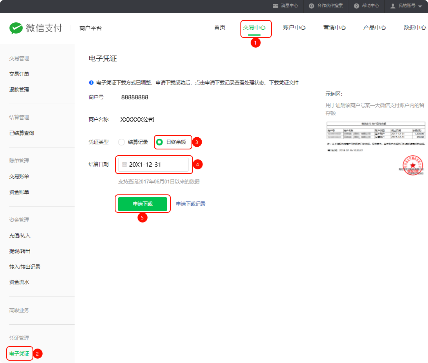The image size is (428, 363).
Task: Click the question mark help center icon
Action: 356,6
